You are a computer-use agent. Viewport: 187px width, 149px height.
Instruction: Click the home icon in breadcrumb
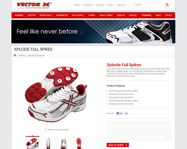15,55
